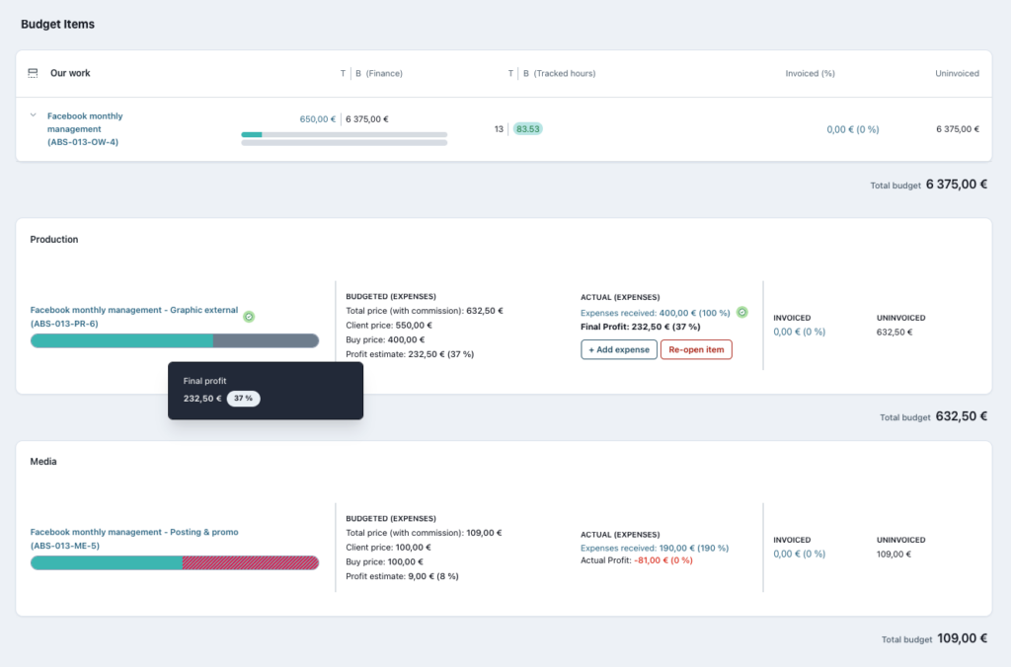Click Expenses received: 400,00 € (100 %)
The width and height of the screenshot is (1011, 667).
(x=656, y=313)
